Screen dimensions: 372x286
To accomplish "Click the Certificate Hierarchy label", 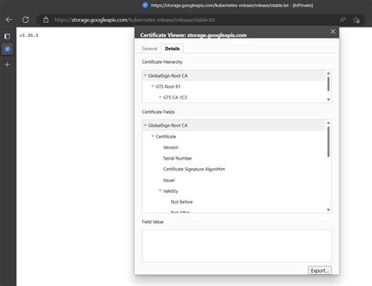I will tap(162, 62).
